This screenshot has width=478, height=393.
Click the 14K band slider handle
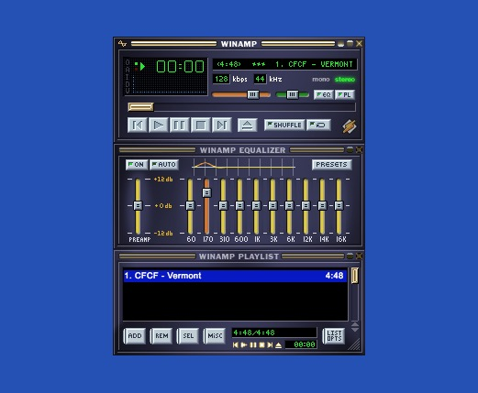(x=322, y=205)
